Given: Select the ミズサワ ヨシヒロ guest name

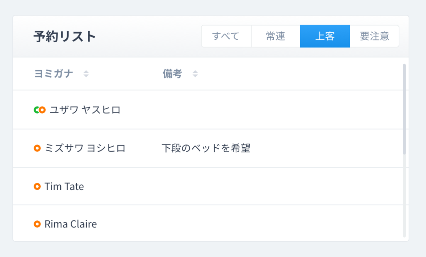Looking at the screenshot, I should [x=85, y=148].
